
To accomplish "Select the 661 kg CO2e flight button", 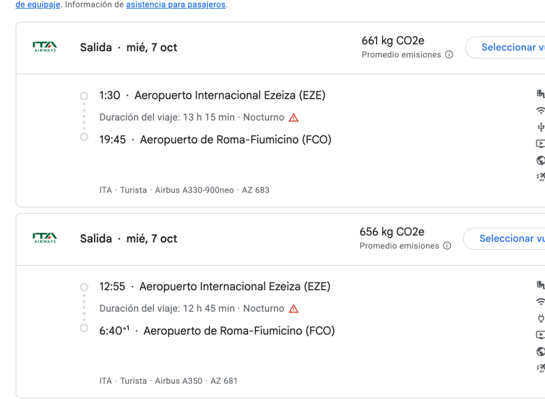I will pos(505,47).
